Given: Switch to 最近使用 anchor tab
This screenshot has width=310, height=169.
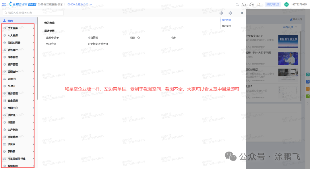Looking at the screenshot, I should (x=226, y=26).
